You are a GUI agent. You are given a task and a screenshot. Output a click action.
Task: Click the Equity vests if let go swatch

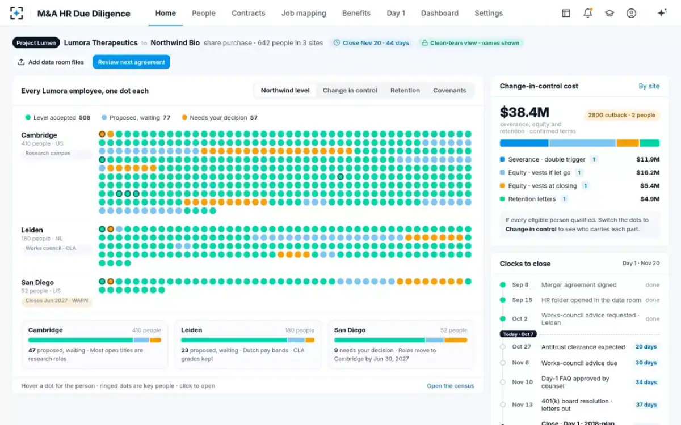[502, 172]
